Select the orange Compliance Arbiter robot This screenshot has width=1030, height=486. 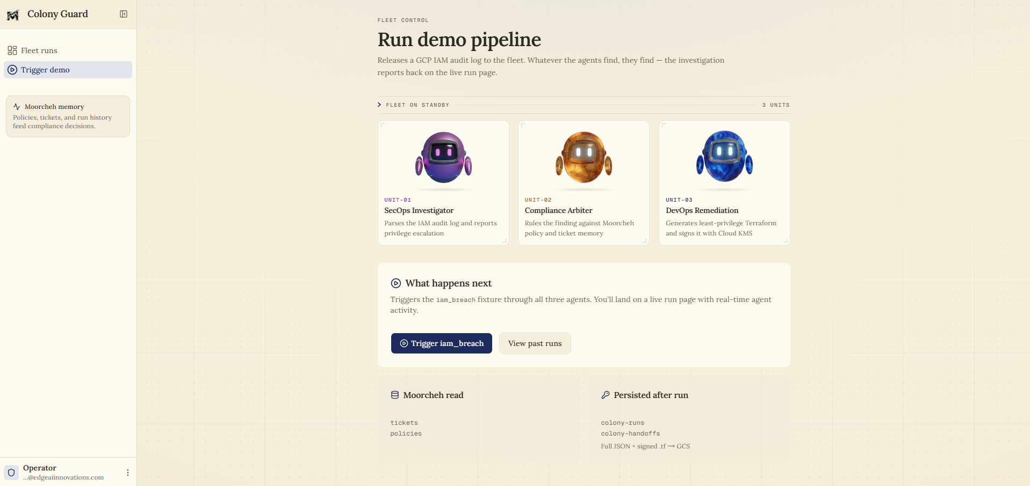point(584,158)
